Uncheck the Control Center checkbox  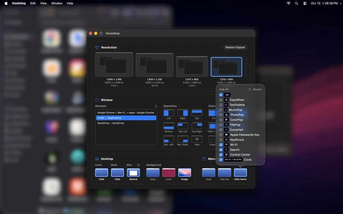pos(221,155)
